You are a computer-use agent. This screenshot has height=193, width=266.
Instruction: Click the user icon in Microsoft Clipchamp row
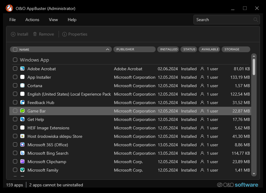coord(202,162)
